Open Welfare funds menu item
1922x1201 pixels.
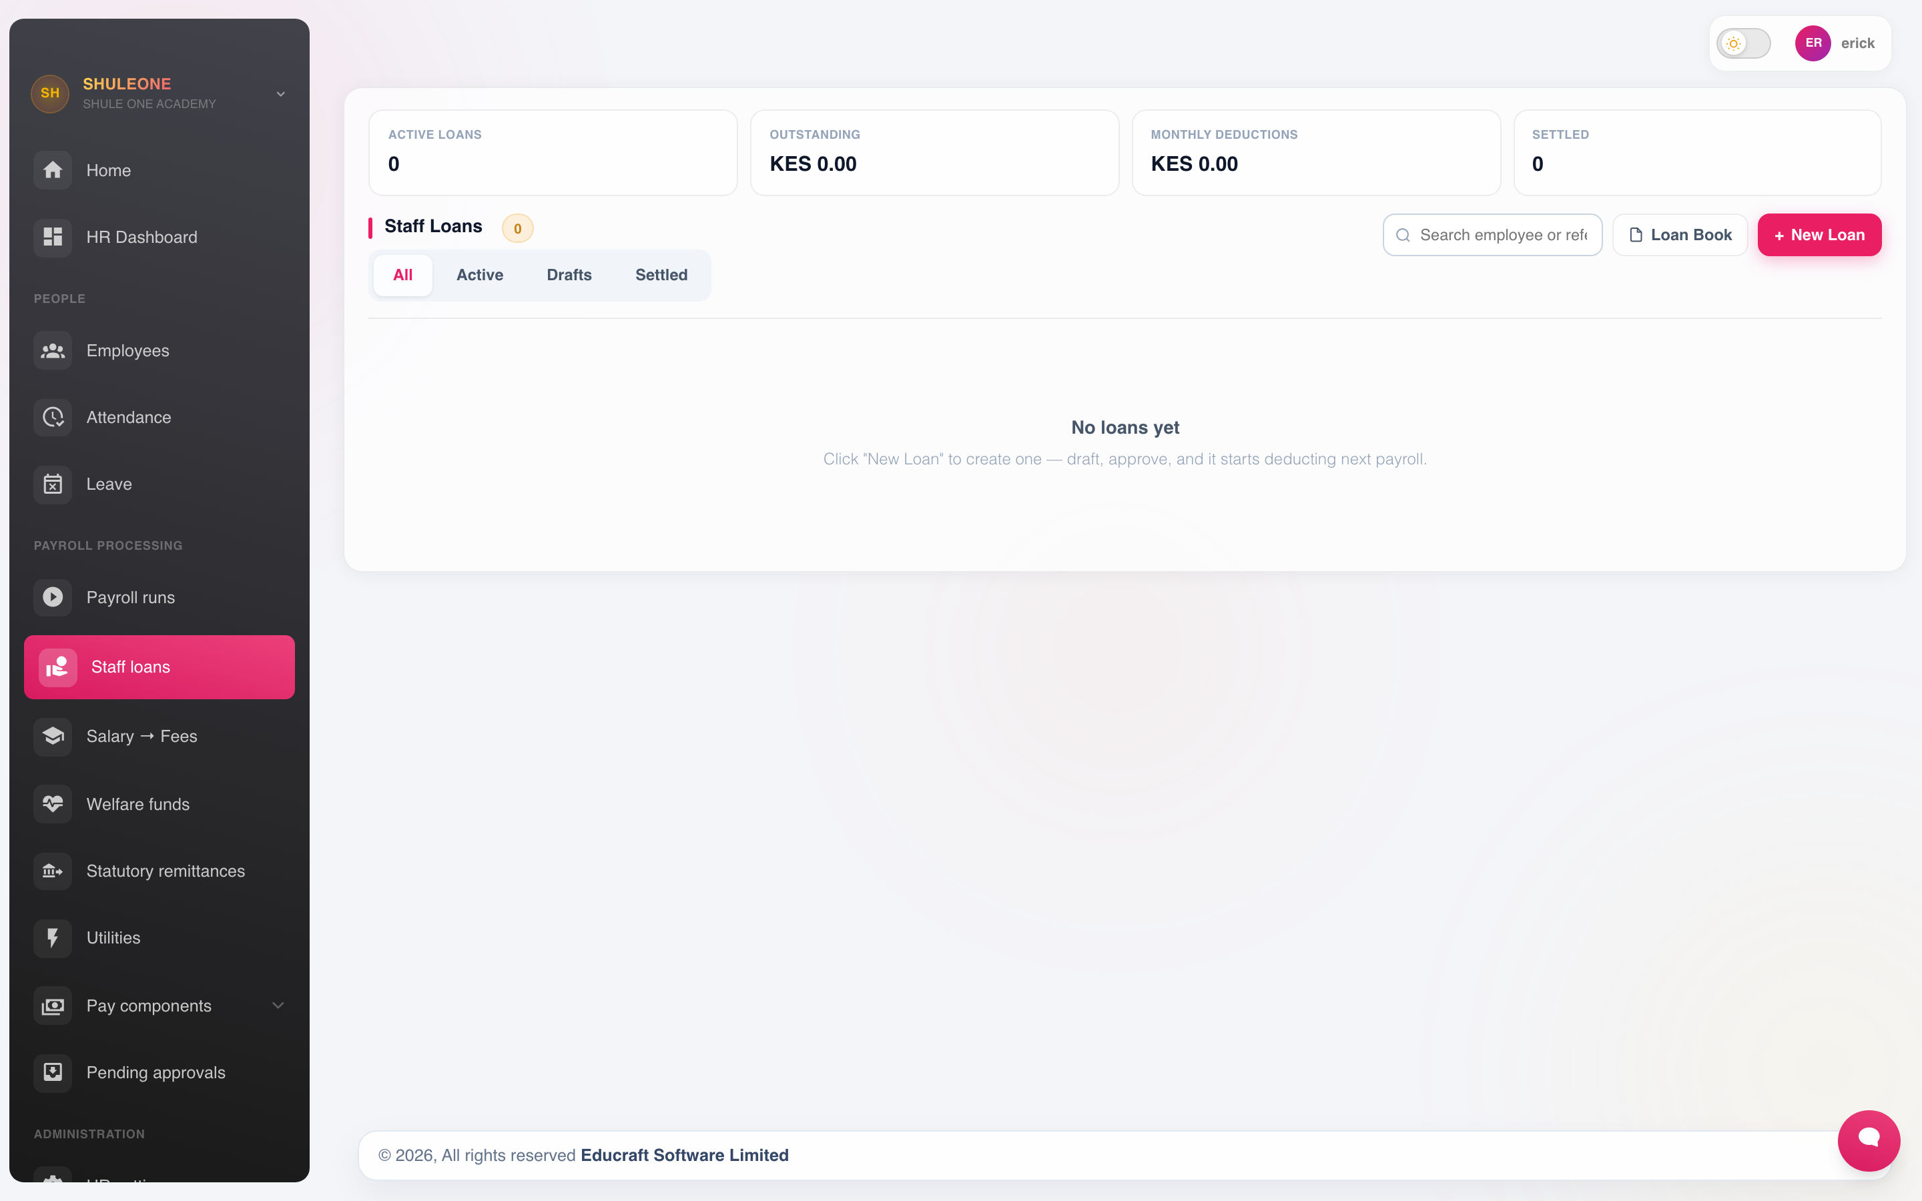click(x=159, y=804)
